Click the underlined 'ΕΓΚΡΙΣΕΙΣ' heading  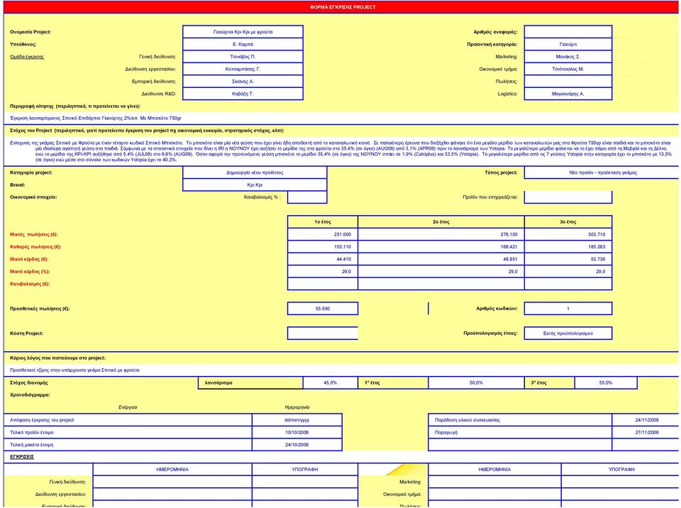[22, 457]
